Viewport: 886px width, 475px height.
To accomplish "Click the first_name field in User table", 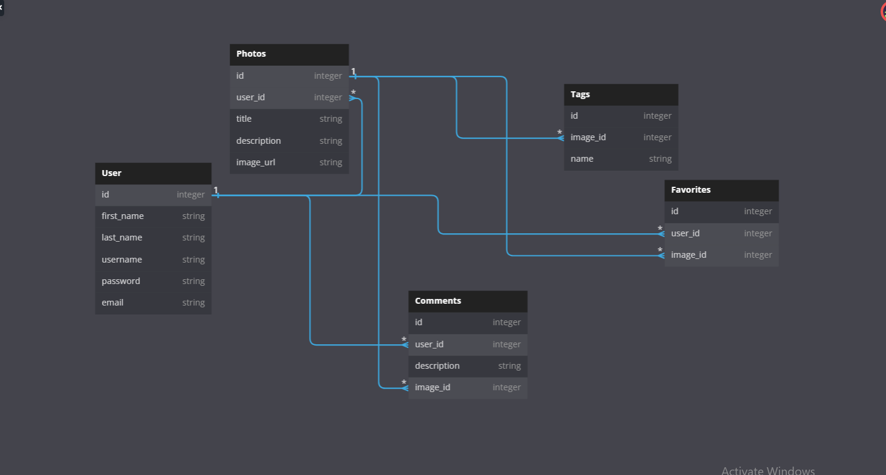I will [x=153, y=216].
